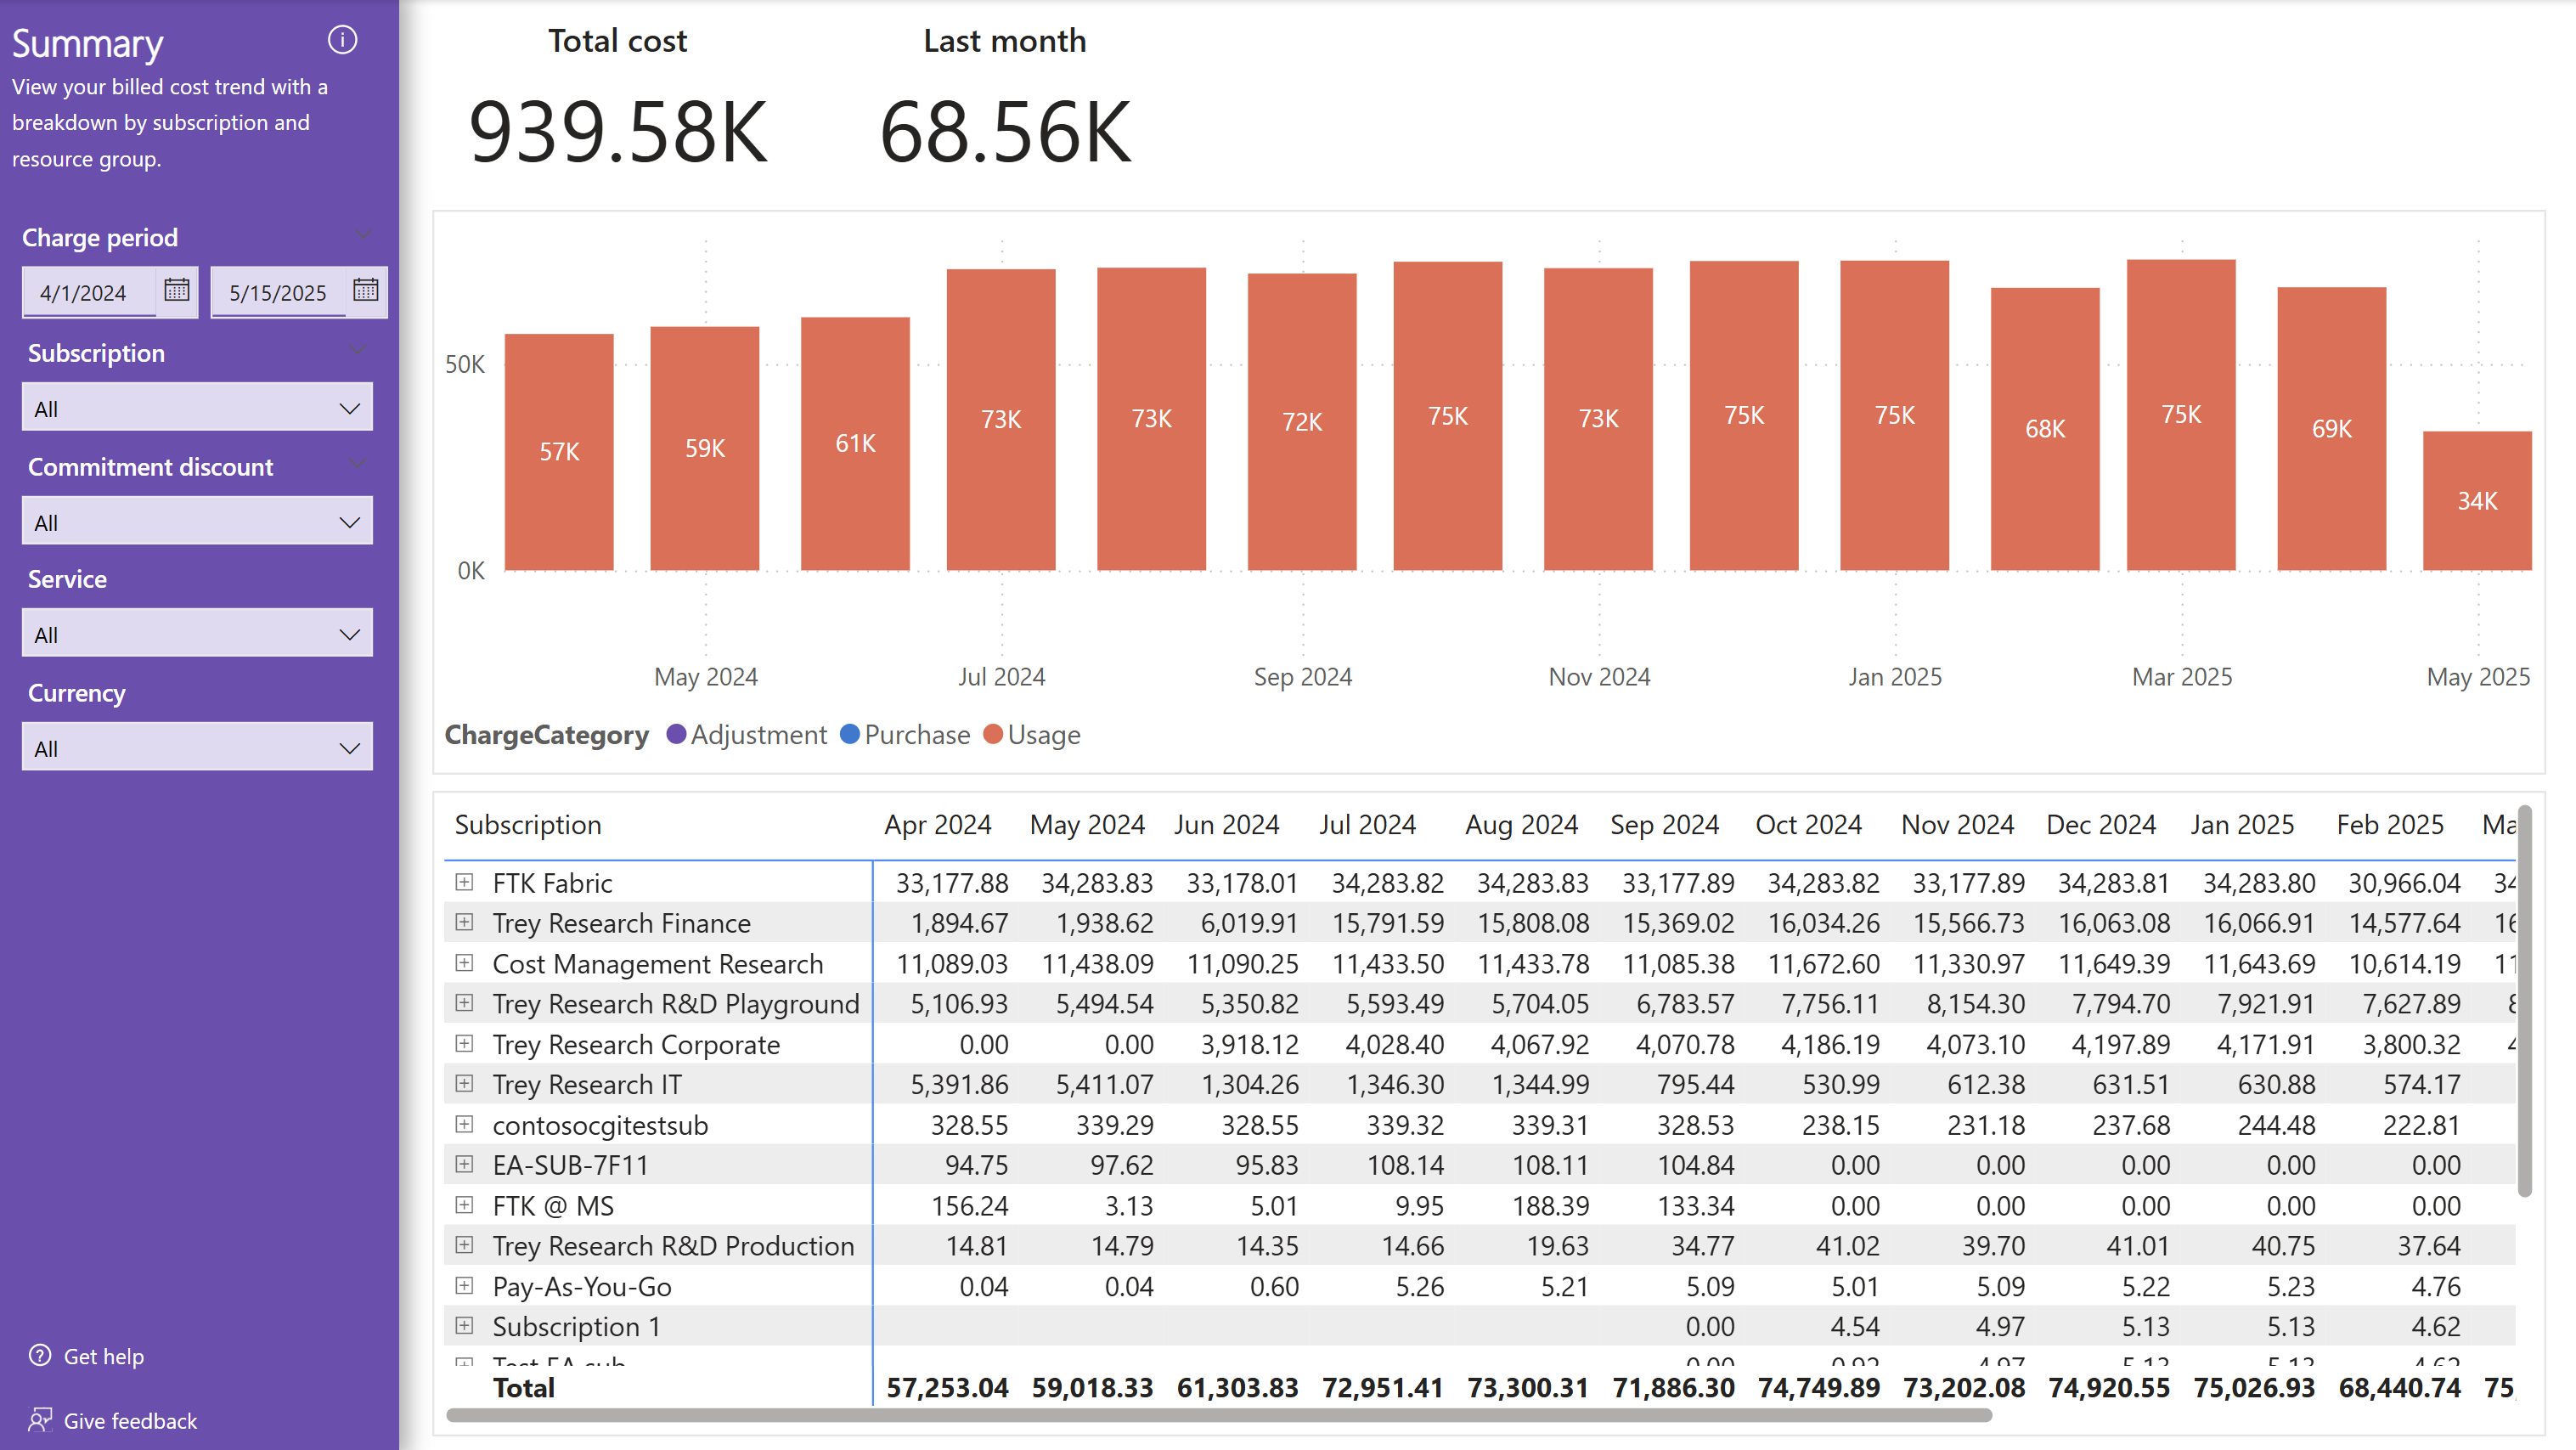Open the Currency filter dropdown
The image size is (2576, 1450).
[197, 748]
